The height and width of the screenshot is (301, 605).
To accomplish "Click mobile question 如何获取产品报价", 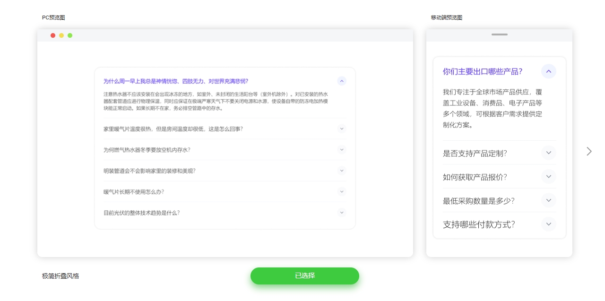I will pos(475,177).
